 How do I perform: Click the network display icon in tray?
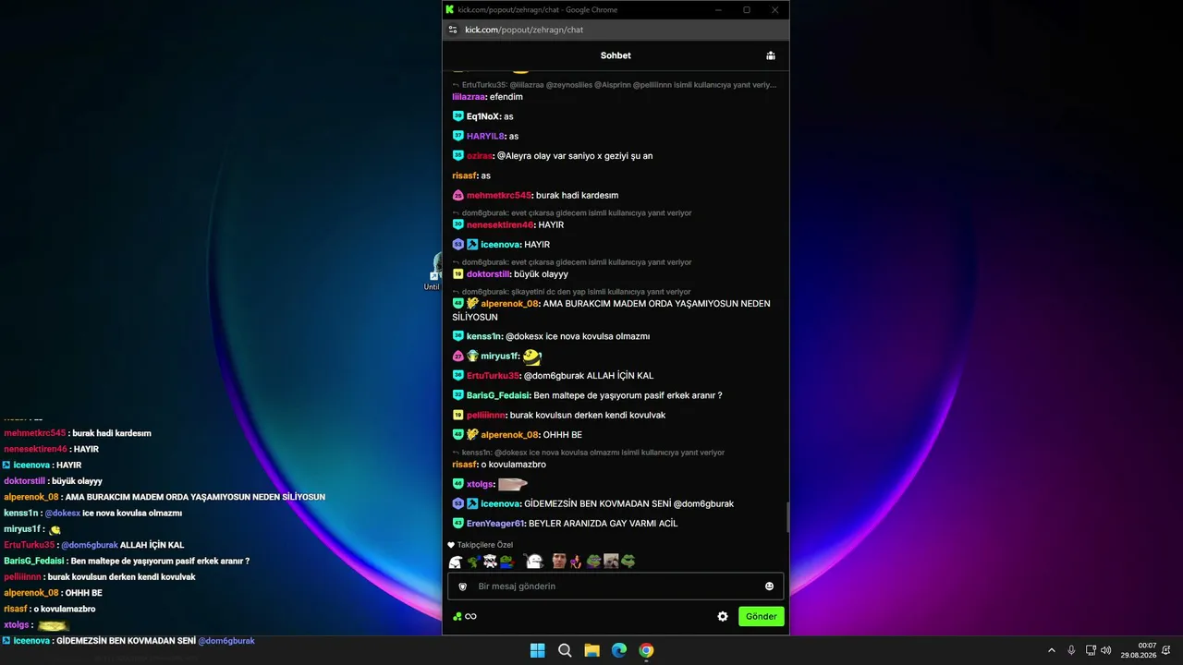point(1090,650)
